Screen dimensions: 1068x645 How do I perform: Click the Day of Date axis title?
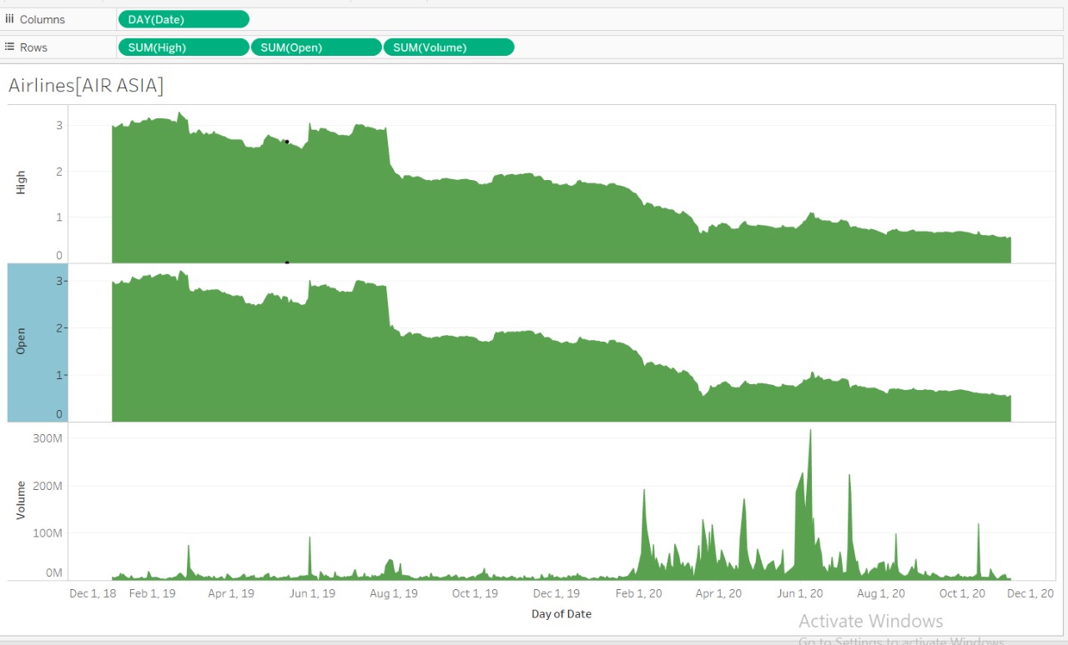(x=562, y=614)
